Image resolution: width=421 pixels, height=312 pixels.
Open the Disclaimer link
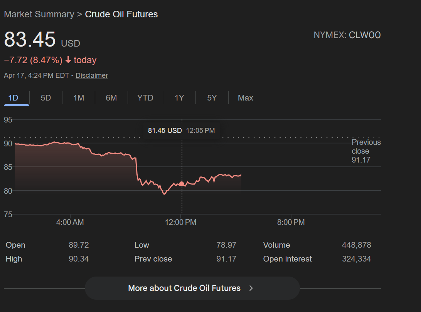(x=91, y=75)
